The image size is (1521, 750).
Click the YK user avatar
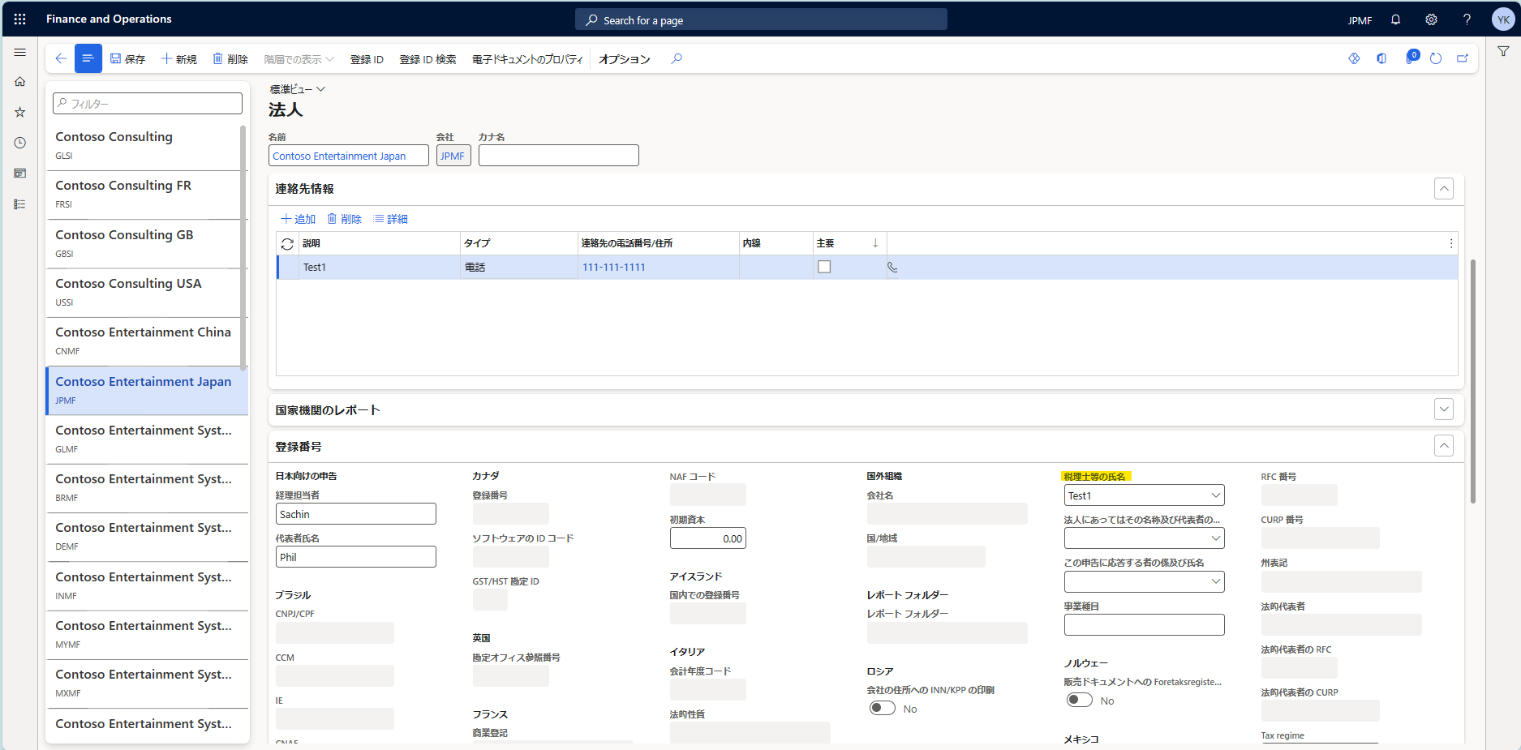pyautogui.click(x=1503, y=19)
